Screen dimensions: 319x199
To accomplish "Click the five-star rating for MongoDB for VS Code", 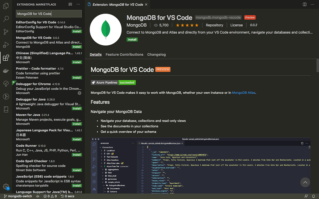I will 187,25.
